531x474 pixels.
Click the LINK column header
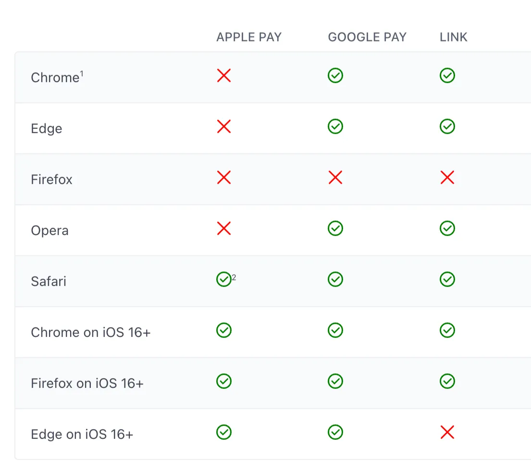[x=454, y=37]
